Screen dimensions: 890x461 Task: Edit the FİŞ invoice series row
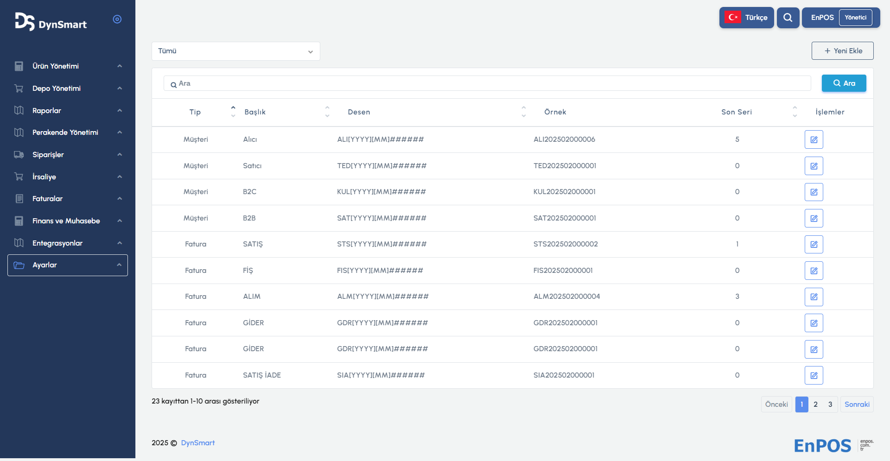pyautogui.click(x=814, y=271)
